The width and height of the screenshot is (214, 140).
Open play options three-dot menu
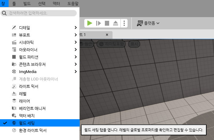coord(124,23)
